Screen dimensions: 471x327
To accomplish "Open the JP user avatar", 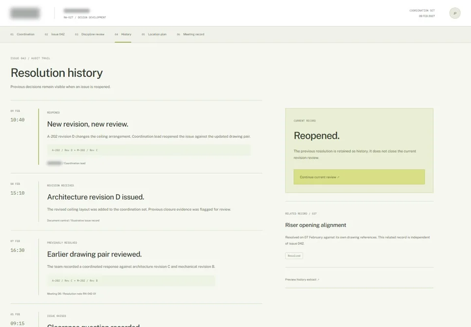I will click(455, 13).
